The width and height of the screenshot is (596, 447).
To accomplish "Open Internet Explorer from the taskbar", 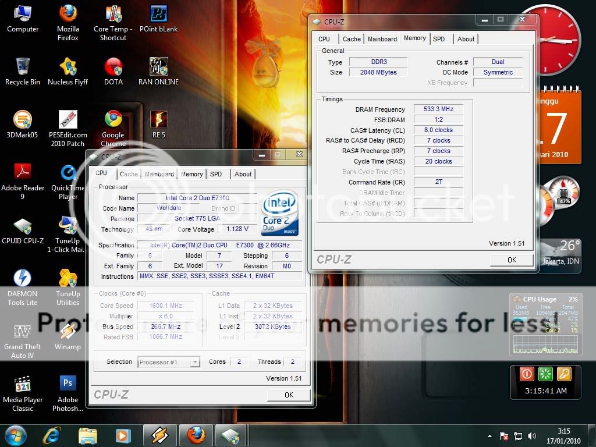I will (52, 435).
